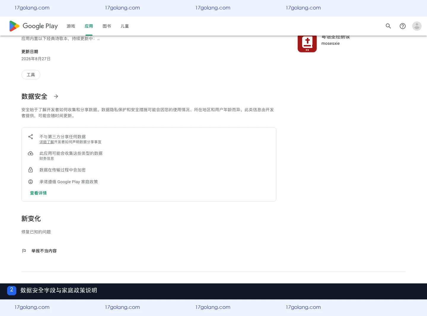Click the text 此应用可能会收集这些类型的数据
The width and height of the screenshot is (427, 316).
(71, 153)
